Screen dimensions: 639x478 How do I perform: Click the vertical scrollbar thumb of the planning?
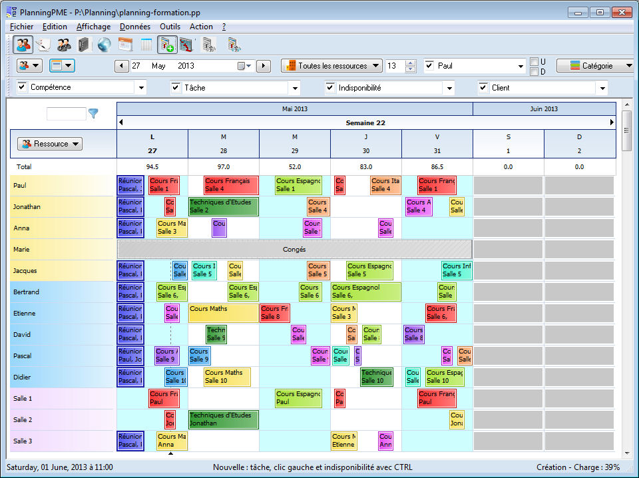[627, 130]
